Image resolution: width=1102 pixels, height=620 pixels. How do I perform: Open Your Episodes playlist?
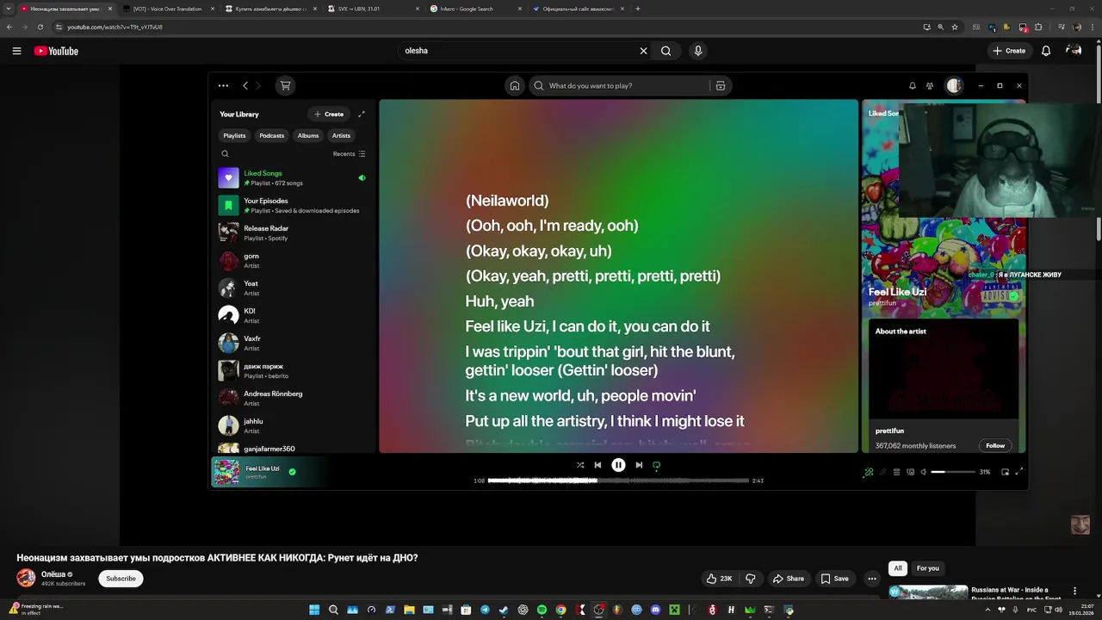(x=292, y=206)
